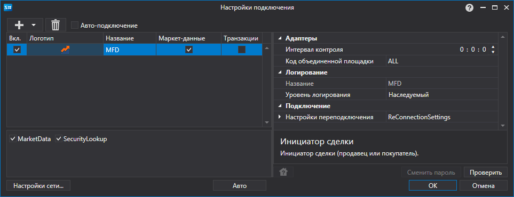Delete connection with the trash icon
The height and width of the screenshot is (197, 514).
(56, 25)
